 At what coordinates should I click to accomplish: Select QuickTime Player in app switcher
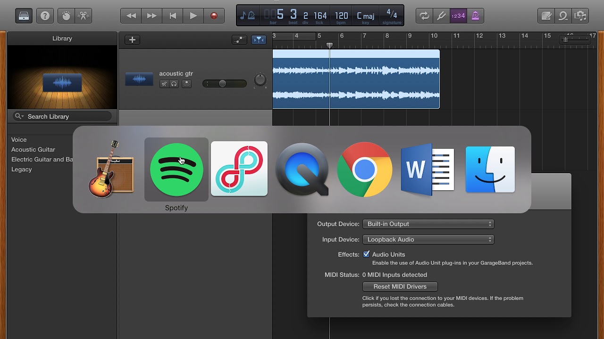coord(302,169)
